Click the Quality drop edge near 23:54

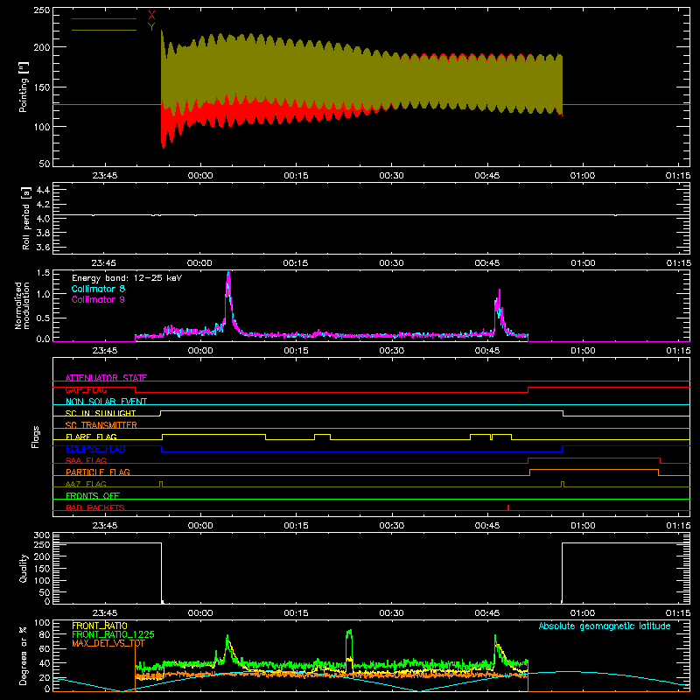(x=161, y=572)
